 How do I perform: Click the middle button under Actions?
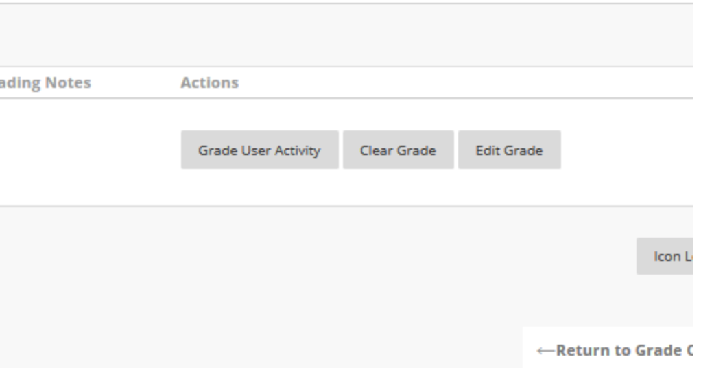(398, 150)
